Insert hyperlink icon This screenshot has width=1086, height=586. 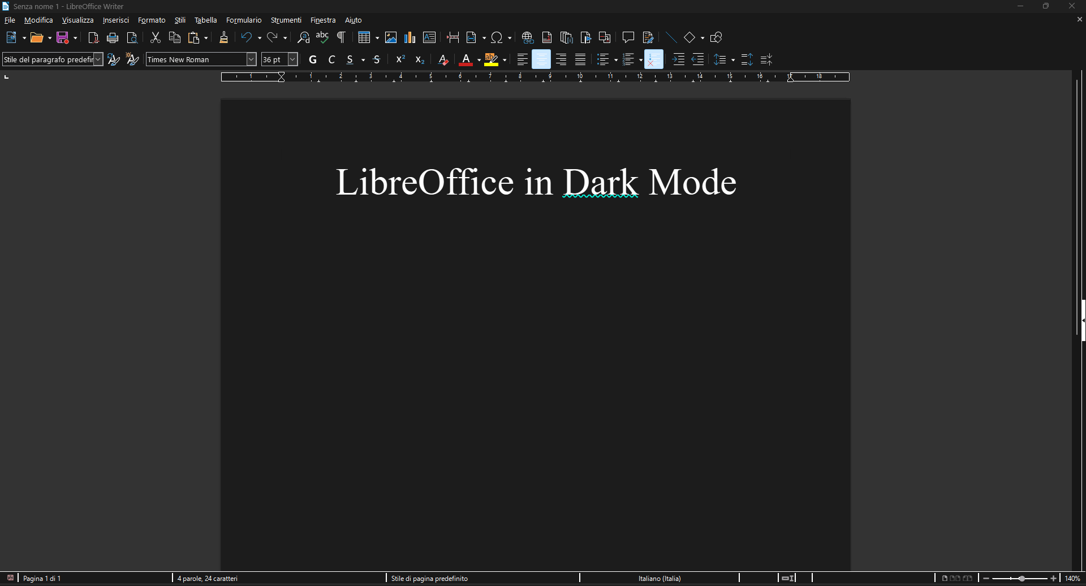click(528, 38)
